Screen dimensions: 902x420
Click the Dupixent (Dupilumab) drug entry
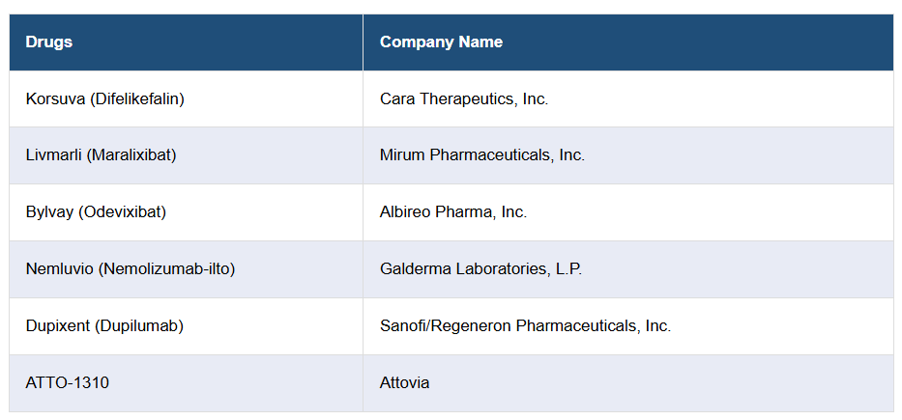104,325
